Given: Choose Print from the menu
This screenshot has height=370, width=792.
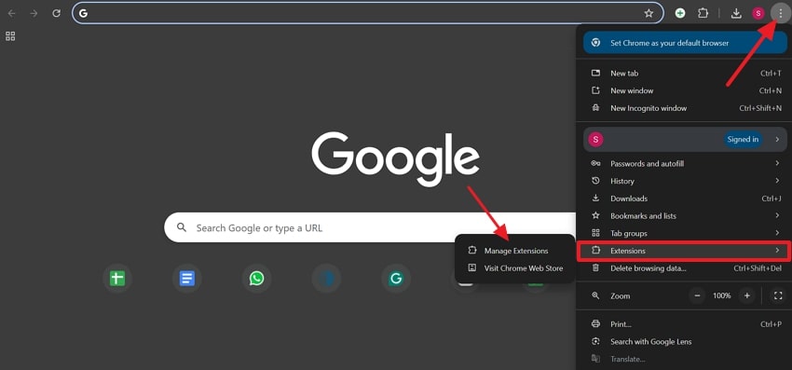Looking at the screenshot, I should [x=684, y=324].
